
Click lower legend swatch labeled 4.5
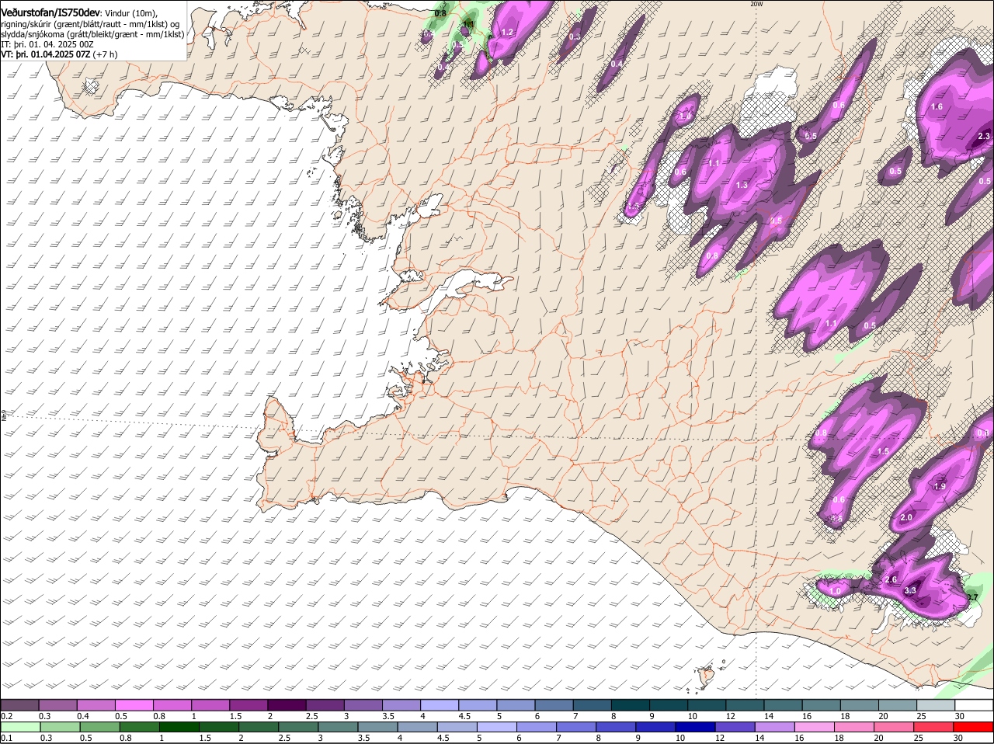pos(457,727)
